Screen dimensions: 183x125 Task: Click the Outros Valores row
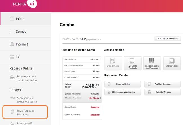click(82, 77)
